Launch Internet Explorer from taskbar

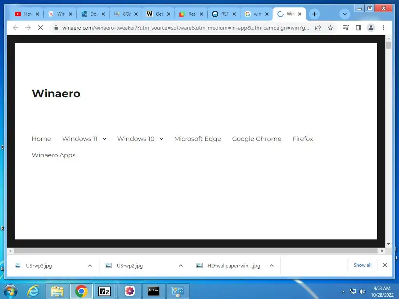(x=34, y=291)
